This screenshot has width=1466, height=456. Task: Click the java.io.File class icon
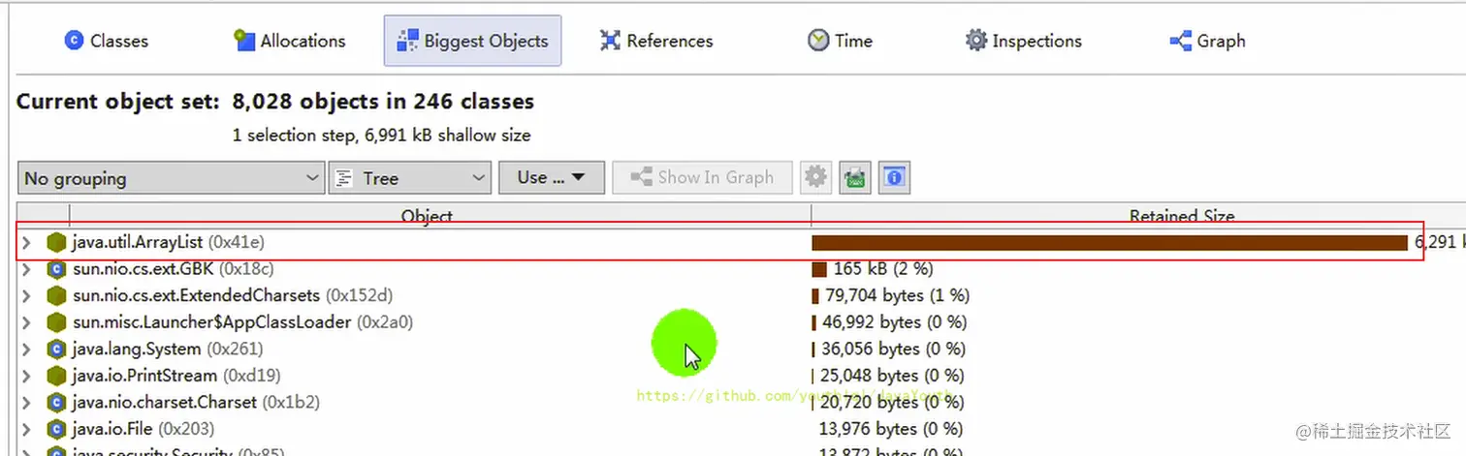point(56,428)
